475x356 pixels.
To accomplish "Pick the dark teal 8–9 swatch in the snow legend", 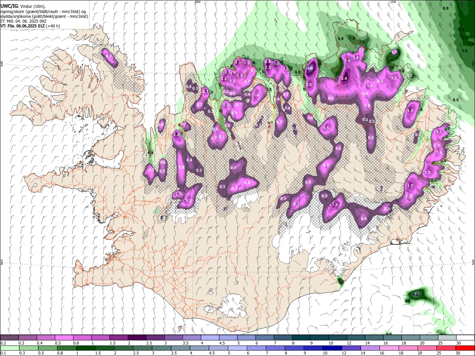I will click(x=301, y=338).
